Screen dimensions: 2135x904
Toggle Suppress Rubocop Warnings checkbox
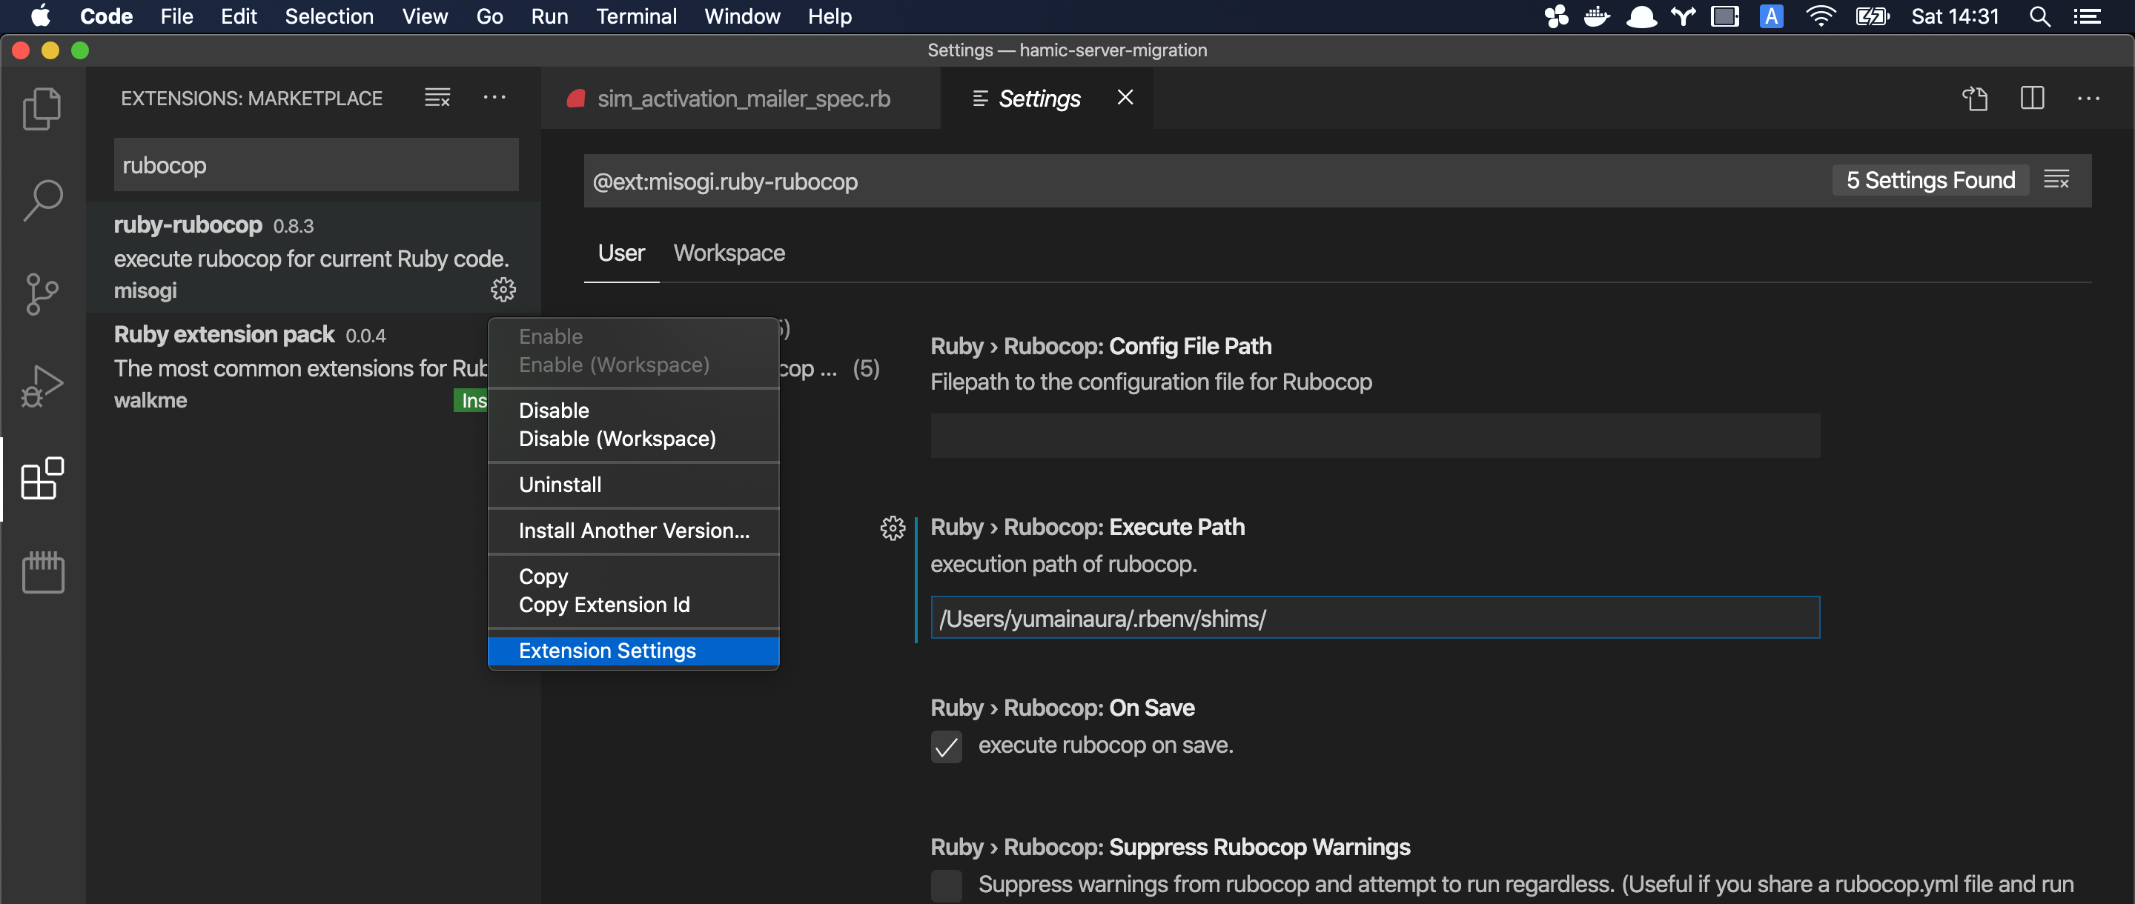pyautogui.click(x=946, y=885)
